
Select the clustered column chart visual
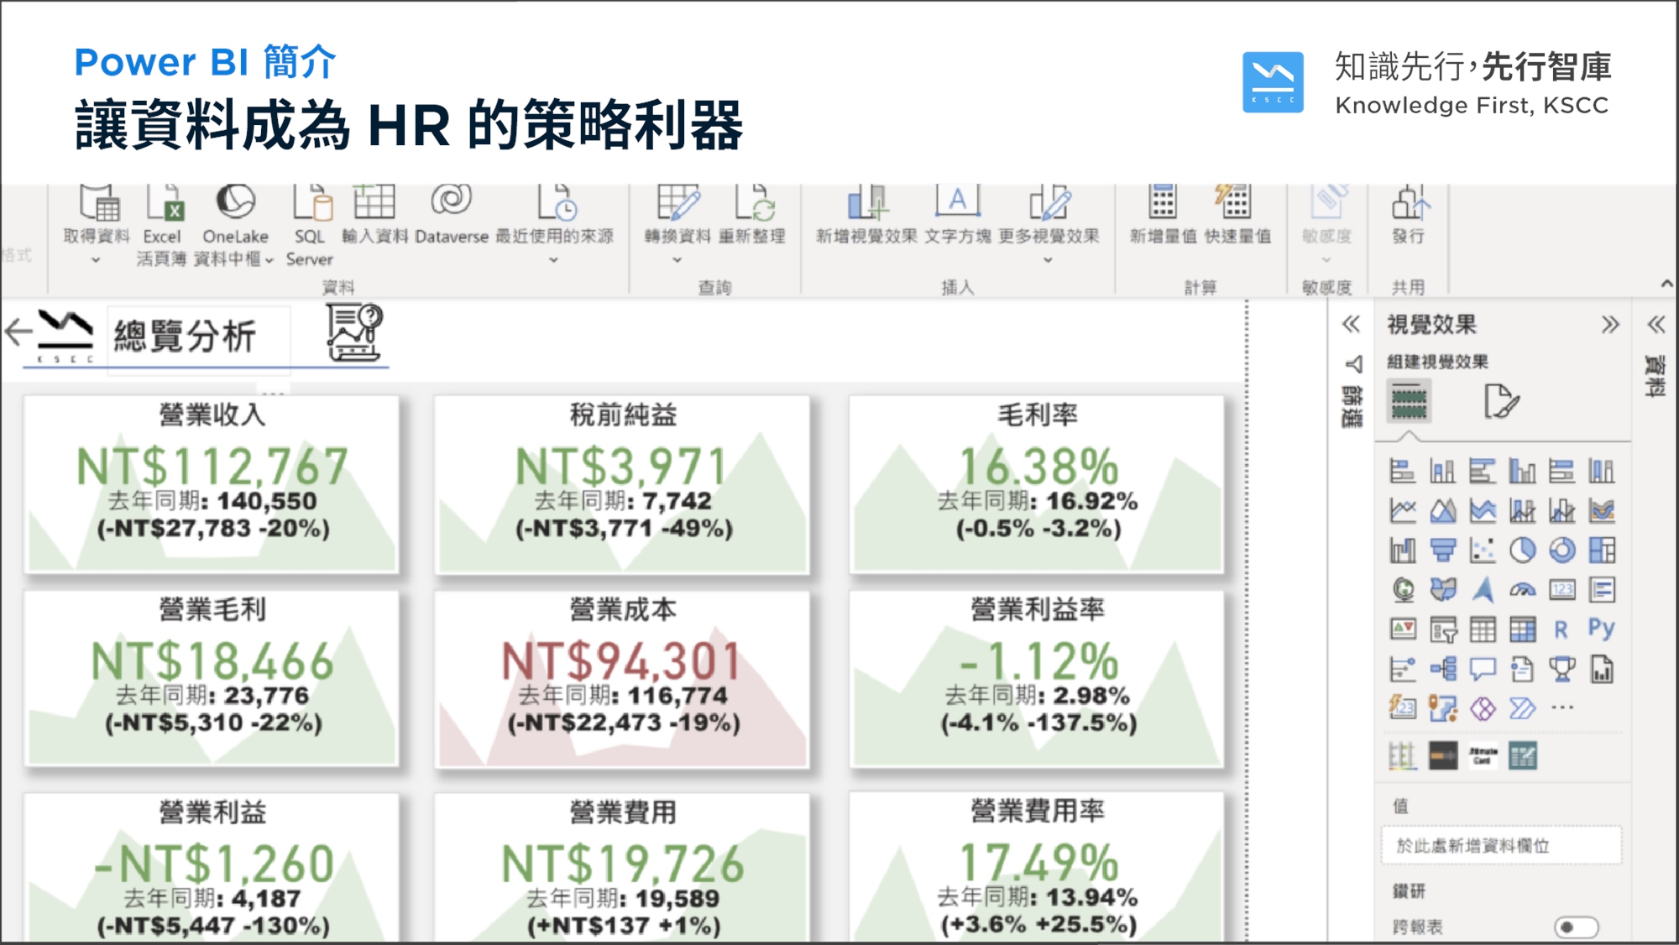pyautogui.click(x=1522, y=471)
